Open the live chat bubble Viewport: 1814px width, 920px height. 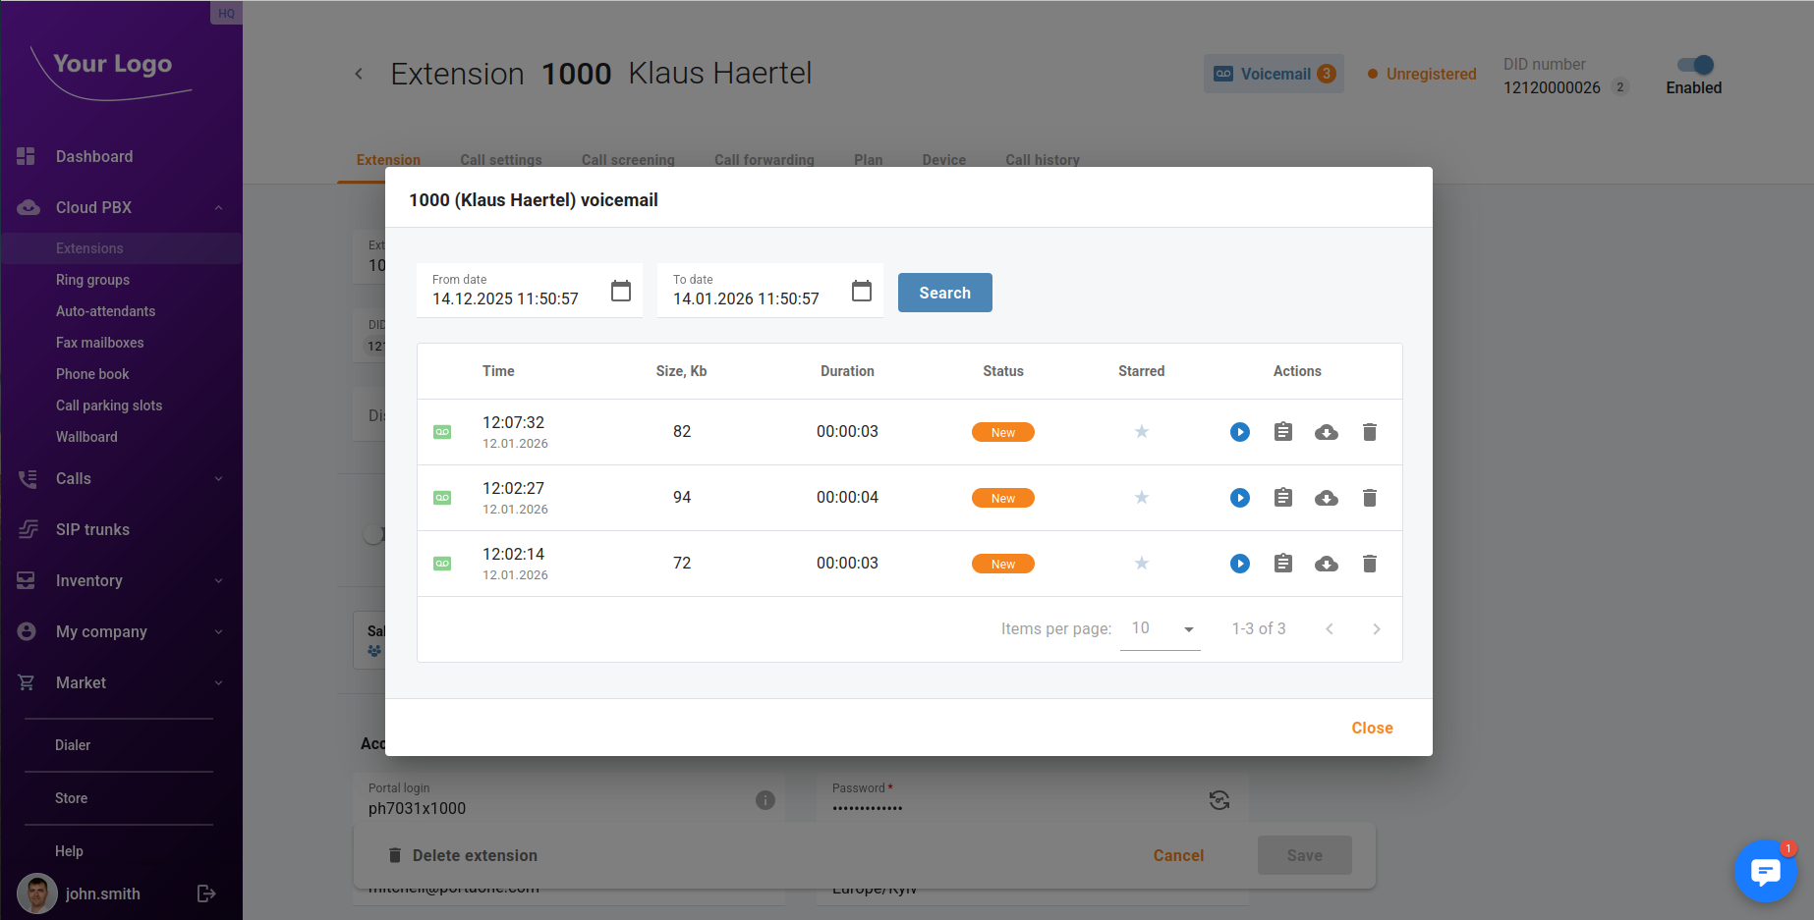1765,871
